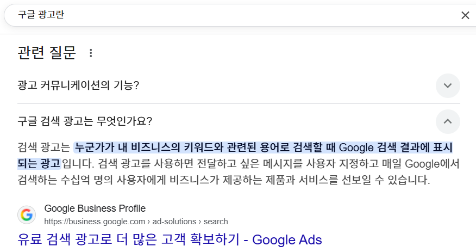Screen dimensions: 476x252
Task: Open the question 광고 커뮤니케이션의 기능?
Action: pos(78,85)
